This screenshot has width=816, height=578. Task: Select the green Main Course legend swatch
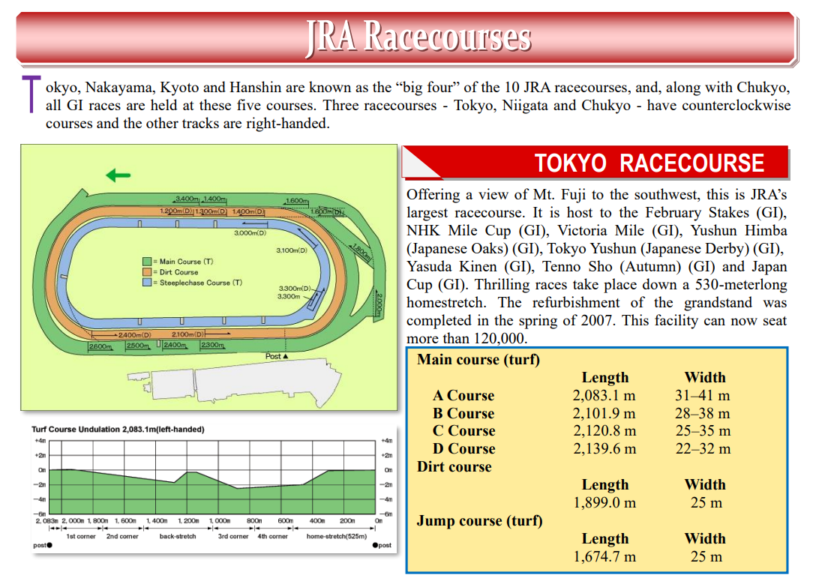pos(147,262)
